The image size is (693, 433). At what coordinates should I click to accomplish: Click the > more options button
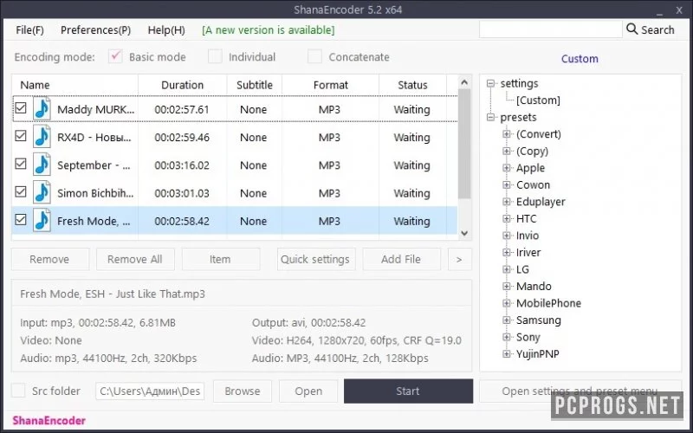point(460,259)
